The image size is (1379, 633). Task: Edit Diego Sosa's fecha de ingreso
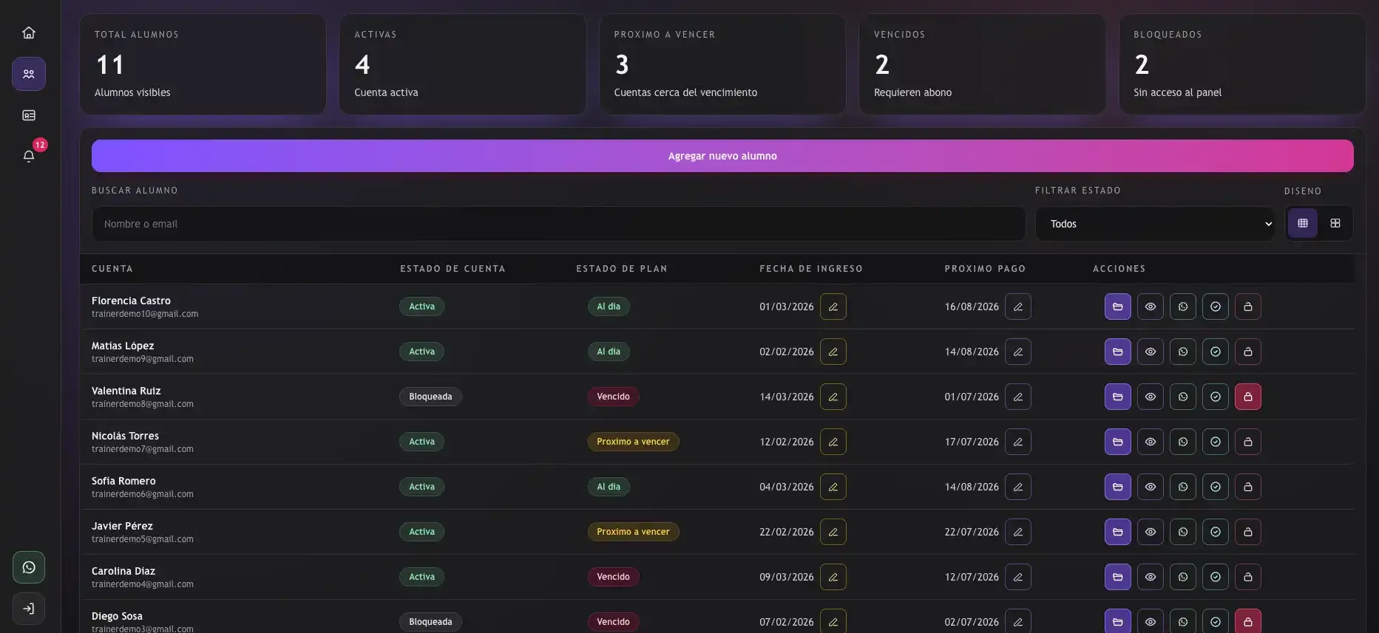[x=833, y=621]
